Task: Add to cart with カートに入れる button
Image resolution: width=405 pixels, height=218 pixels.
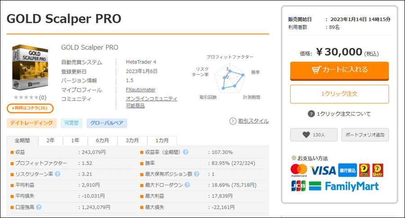Action: (x=339, y=71)
